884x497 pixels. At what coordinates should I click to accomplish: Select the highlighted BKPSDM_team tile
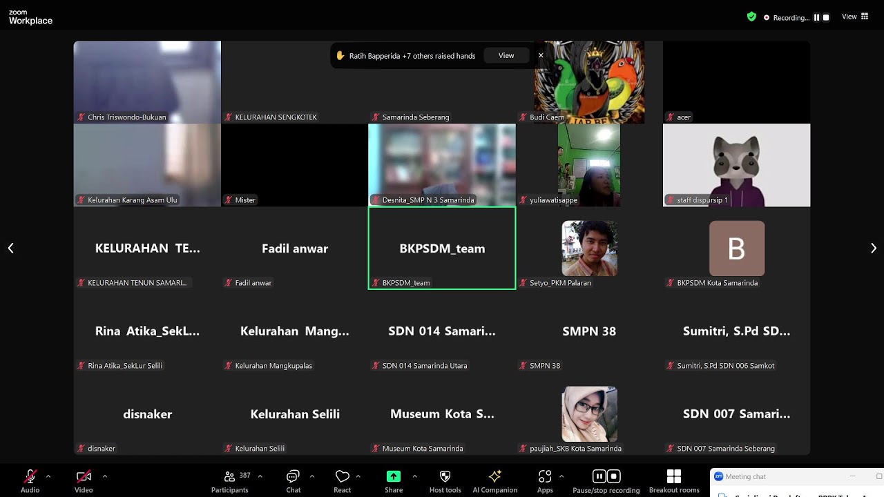442,248
